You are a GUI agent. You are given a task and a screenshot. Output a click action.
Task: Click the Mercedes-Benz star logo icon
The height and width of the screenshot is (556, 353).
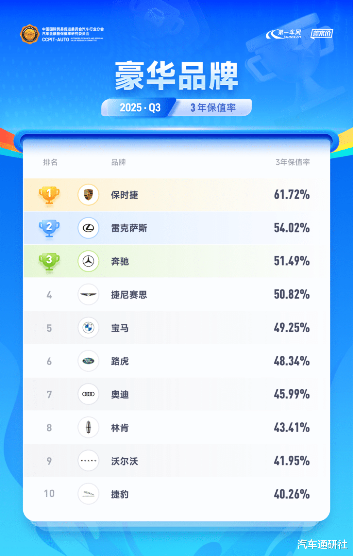[x=88, y=261]
